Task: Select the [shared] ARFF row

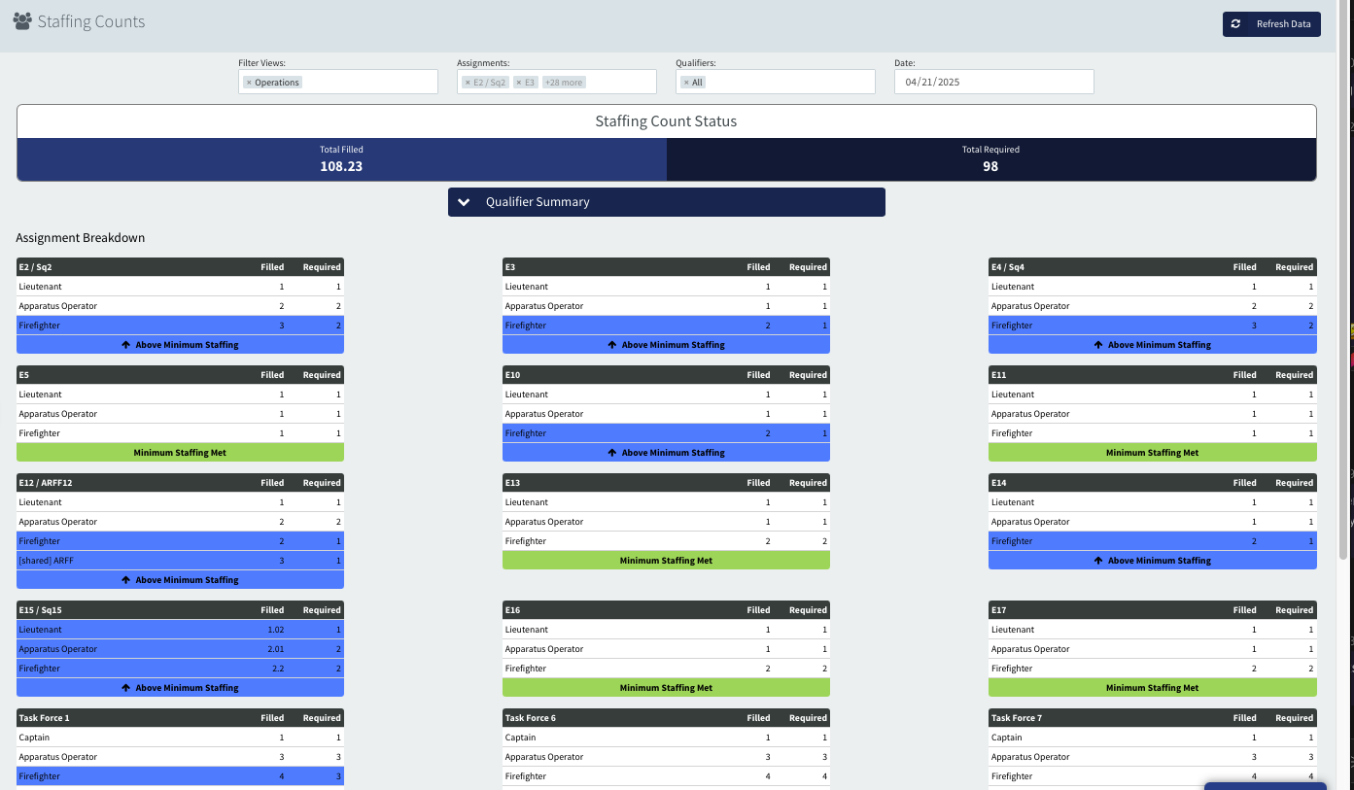Action: 180,561
